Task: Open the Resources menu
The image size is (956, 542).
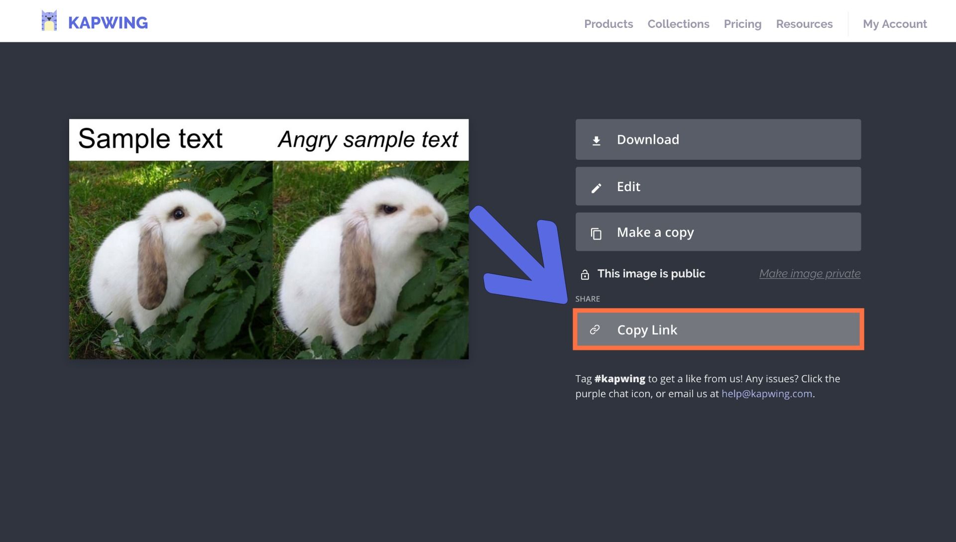Action: 804,24
